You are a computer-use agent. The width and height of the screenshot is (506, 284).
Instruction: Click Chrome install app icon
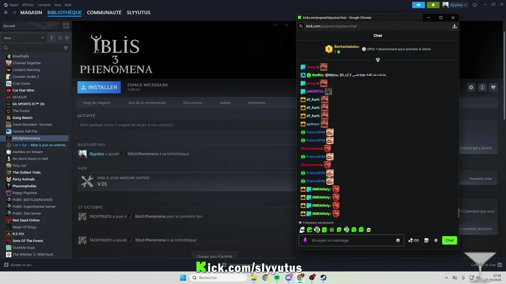(x=454, y=26)
